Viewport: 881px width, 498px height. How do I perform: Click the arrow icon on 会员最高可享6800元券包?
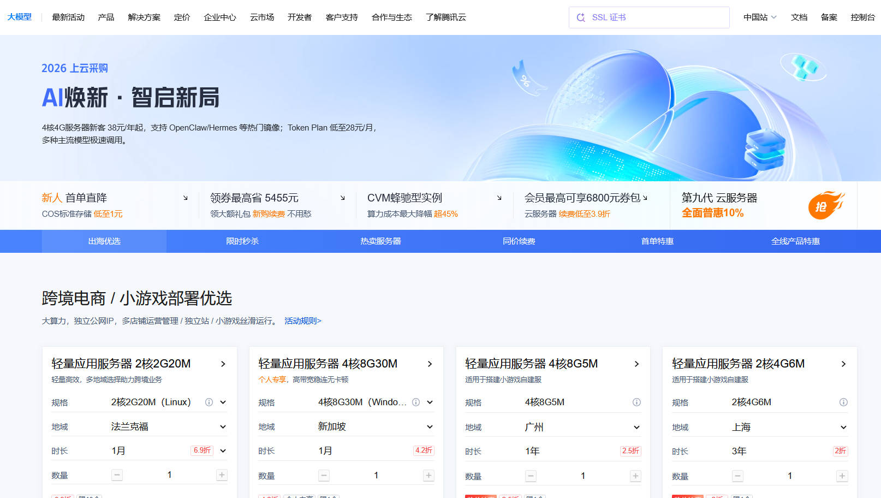click(x=645, y=198)
